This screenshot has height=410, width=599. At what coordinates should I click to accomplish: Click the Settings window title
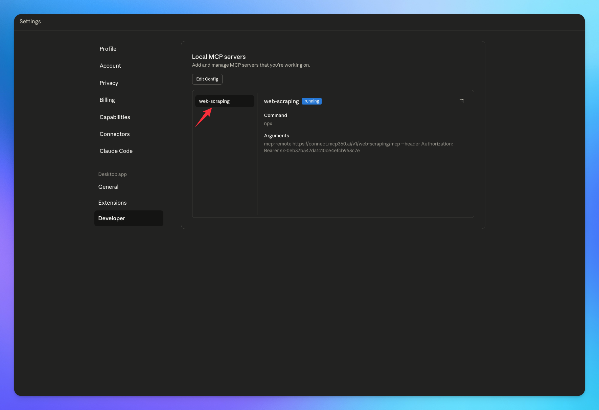point(30,21)
